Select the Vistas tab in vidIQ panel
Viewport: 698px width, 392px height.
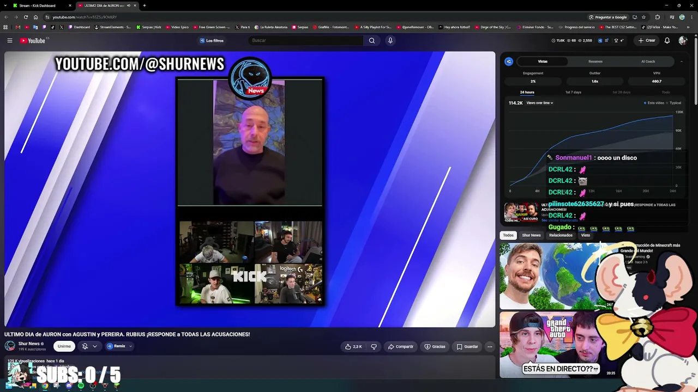pos(543,62)
